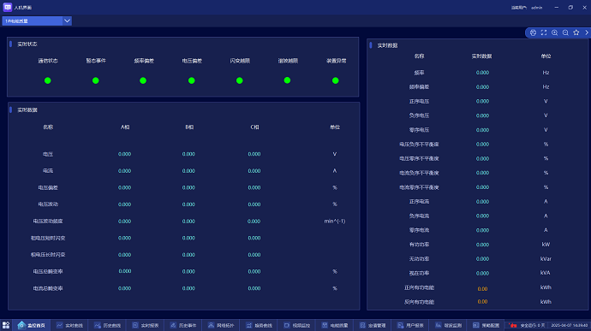
Task: Click the star favorite icon
Action: [x=576, y=33]
